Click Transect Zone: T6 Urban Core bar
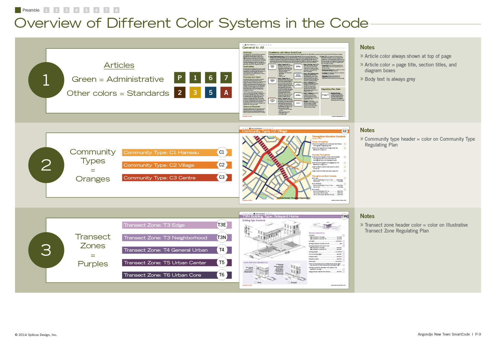This screenshot has width=496, height=351. point(169,275)
